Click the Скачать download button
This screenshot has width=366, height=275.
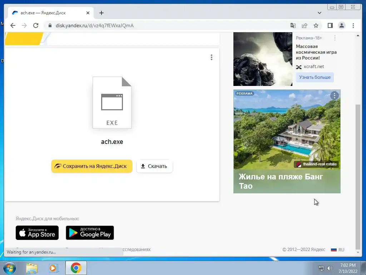coord(154,166)
